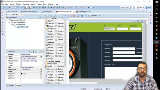160x90 pixels.
Task: Click the background property ellipsis button
Action: (41, 69)
